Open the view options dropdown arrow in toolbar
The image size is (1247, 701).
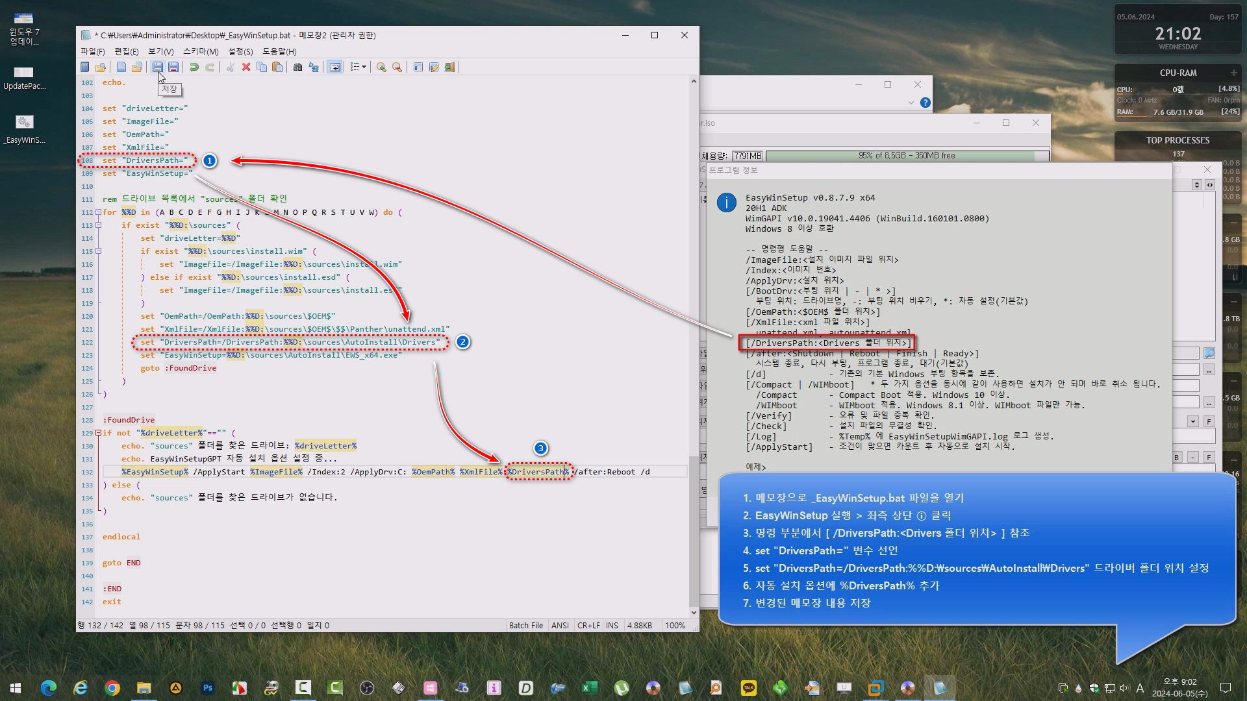point(364,67)
